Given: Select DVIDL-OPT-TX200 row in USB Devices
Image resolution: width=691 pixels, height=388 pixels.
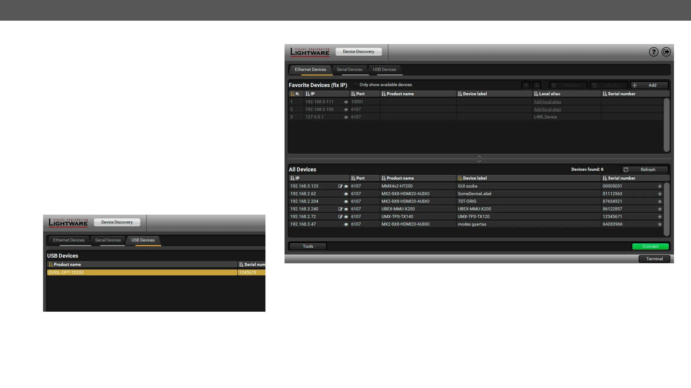Looking at the screenshot, I should 156,272.
